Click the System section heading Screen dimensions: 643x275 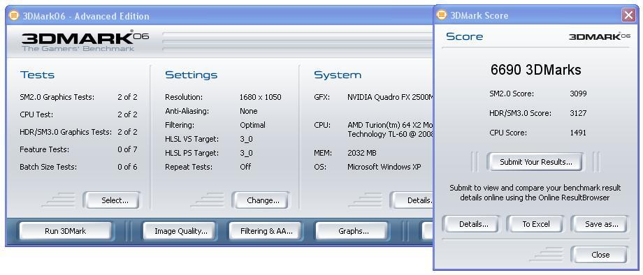click(x=338, y=75)
